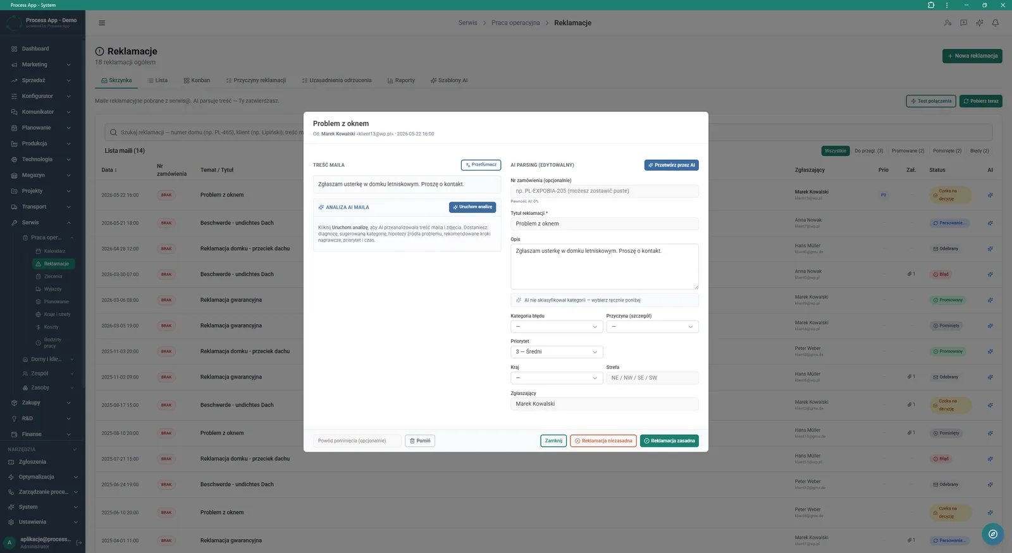Image resolution: width=1012 pixels, height=553 pixels.
Task: Open the AI sparkle icon in header
Action: [979, 23]
